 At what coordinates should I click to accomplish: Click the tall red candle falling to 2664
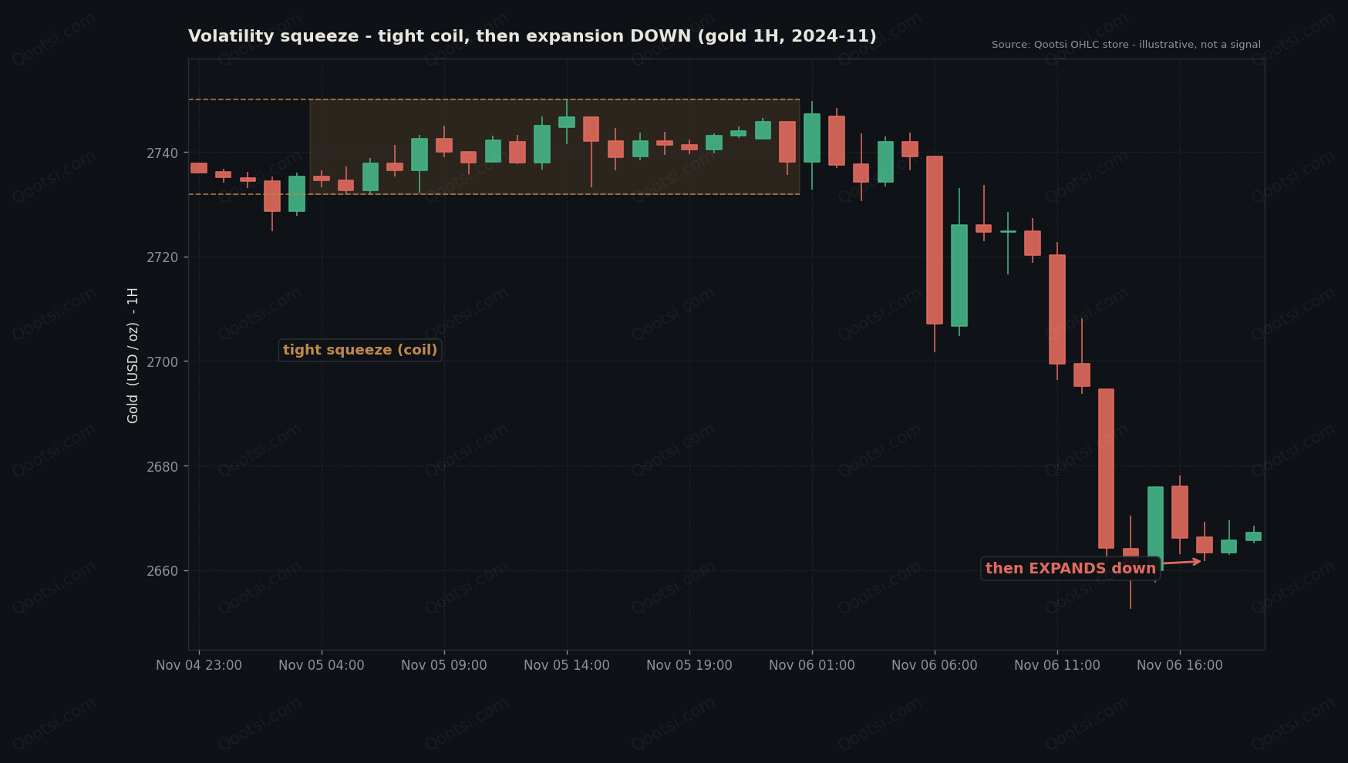(x=1106, y=469)
